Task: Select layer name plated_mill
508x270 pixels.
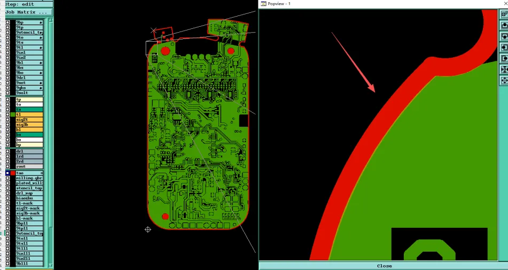Action: pos(29,183)
